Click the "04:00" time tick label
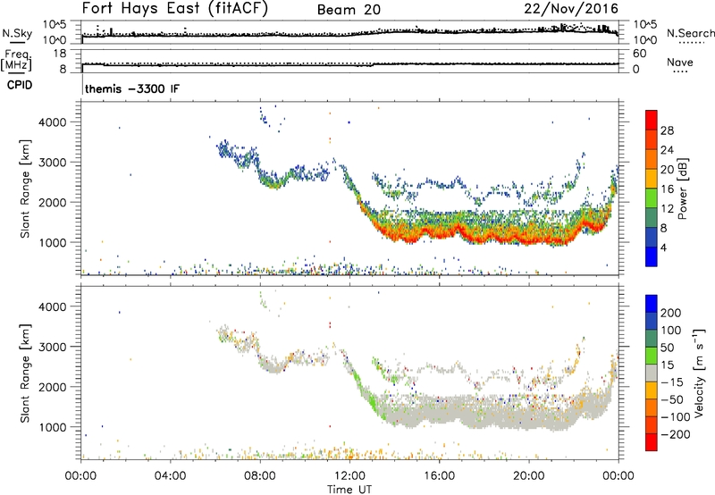Viewport: 715px width, 495px height. (170, 476)
